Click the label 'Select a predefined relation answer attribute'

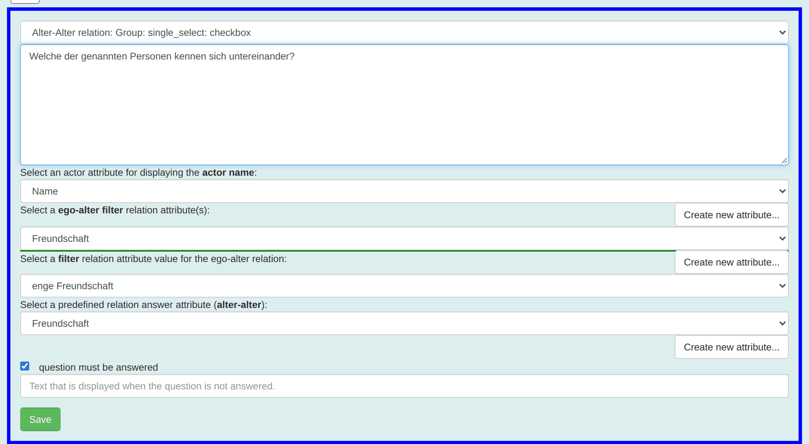(x=143, y=305)
